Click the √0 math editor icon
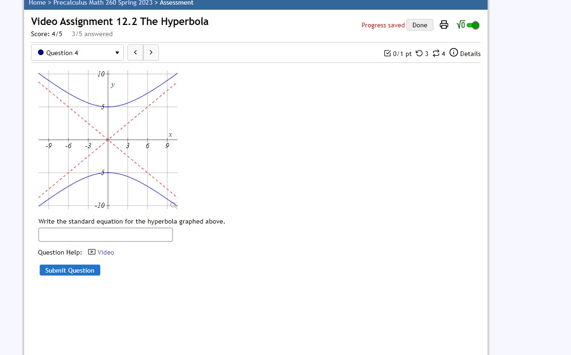Image resolution: width=571 pixels, height=355 pixels. (x=462, y=25)
